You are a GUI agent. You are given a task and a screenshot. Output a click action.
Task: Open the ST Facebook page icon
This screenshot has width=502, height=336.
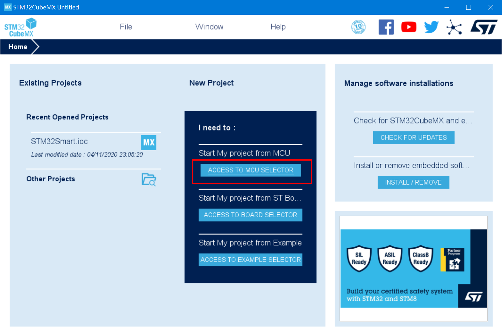click(x=386, y=27)
